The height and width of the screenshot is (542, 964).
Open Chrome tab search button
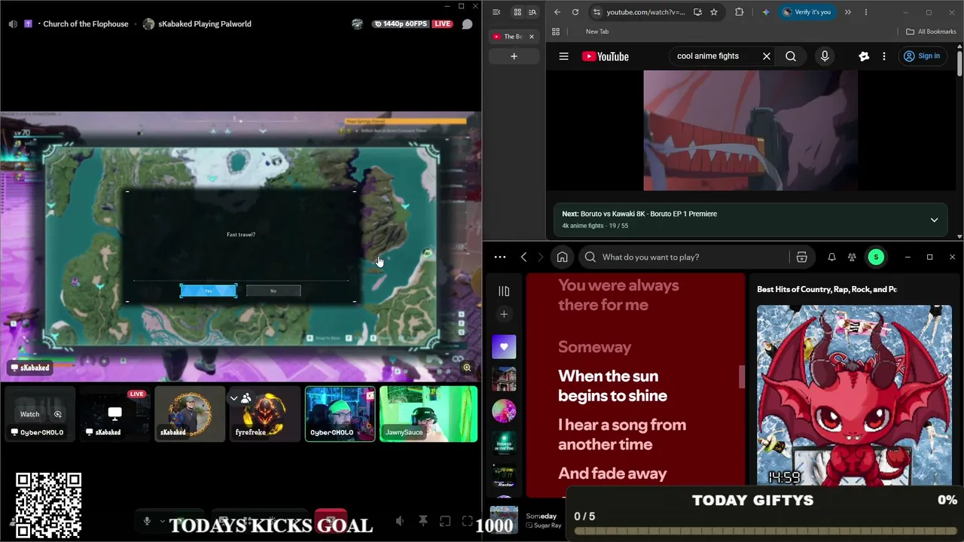pyautogui.click(x=532, y=12)
